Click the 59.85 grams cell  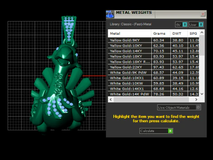(161, 83)
